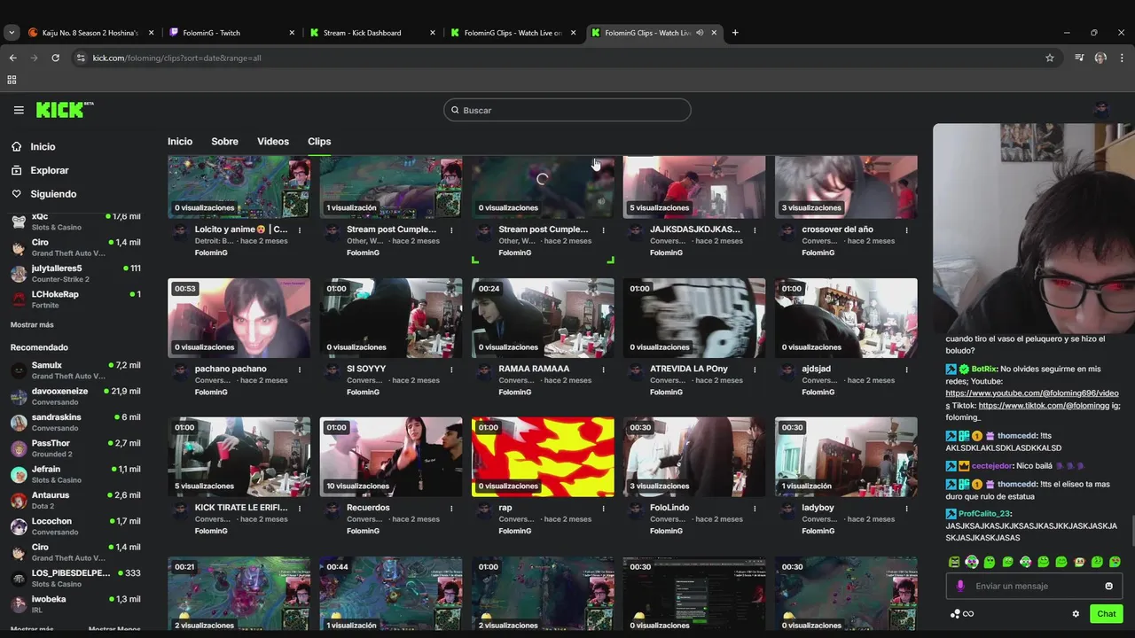Open the 'ladyboy' clip title

tap(818, 508)
